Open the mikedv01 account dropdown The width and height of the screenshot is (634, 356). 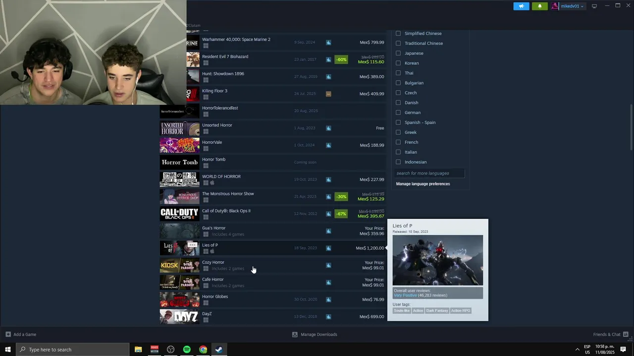[x=568, y=6]
